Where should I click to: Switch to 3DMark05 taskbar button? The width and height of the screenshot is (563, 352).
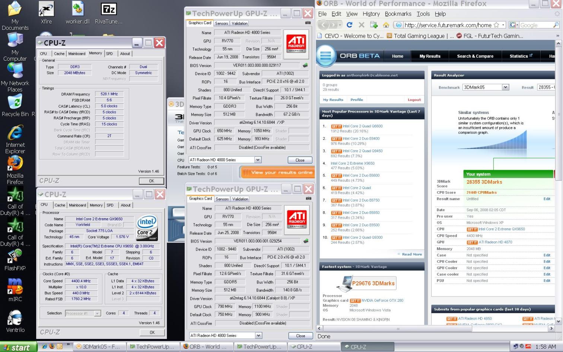click(99, 347)
